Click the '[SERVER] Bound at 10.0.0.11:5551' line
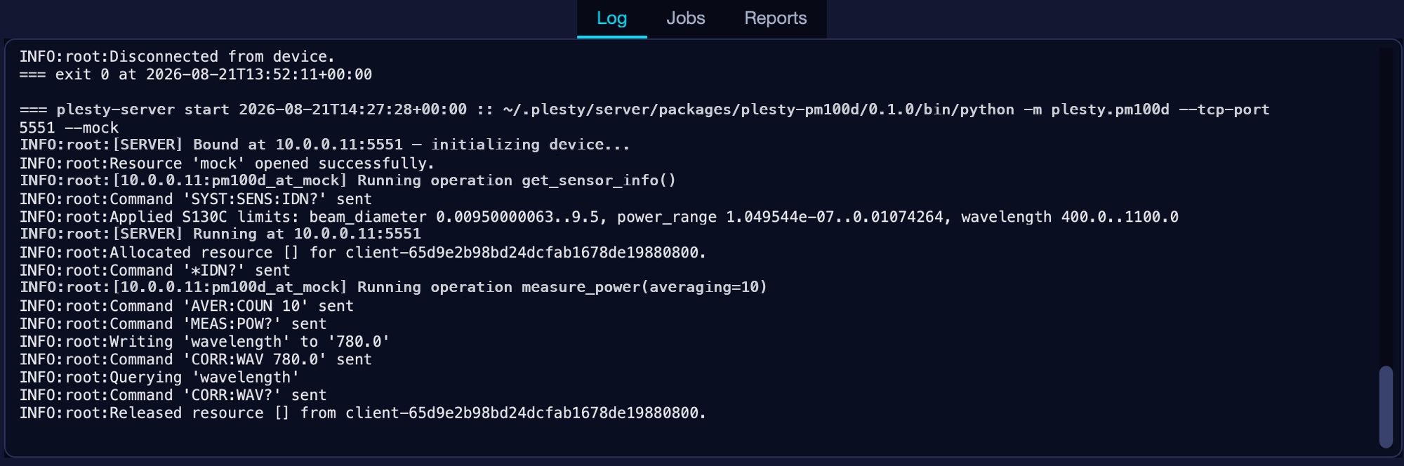 click(x=324, y=145)
